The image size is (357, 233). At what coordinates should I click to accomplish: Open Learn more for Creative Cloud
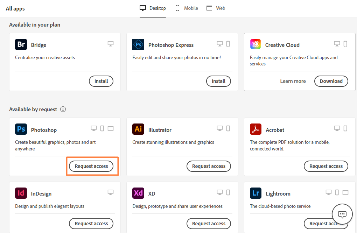coord(293,81)
